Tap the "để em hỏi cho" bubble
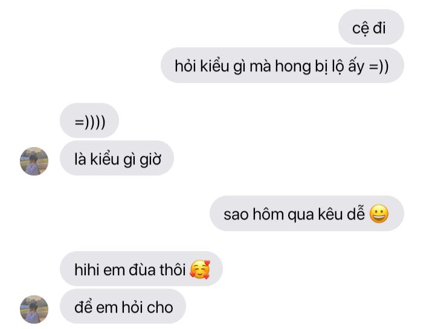The height and width of the screenshot is (329, 435). (x=123, y=306)
